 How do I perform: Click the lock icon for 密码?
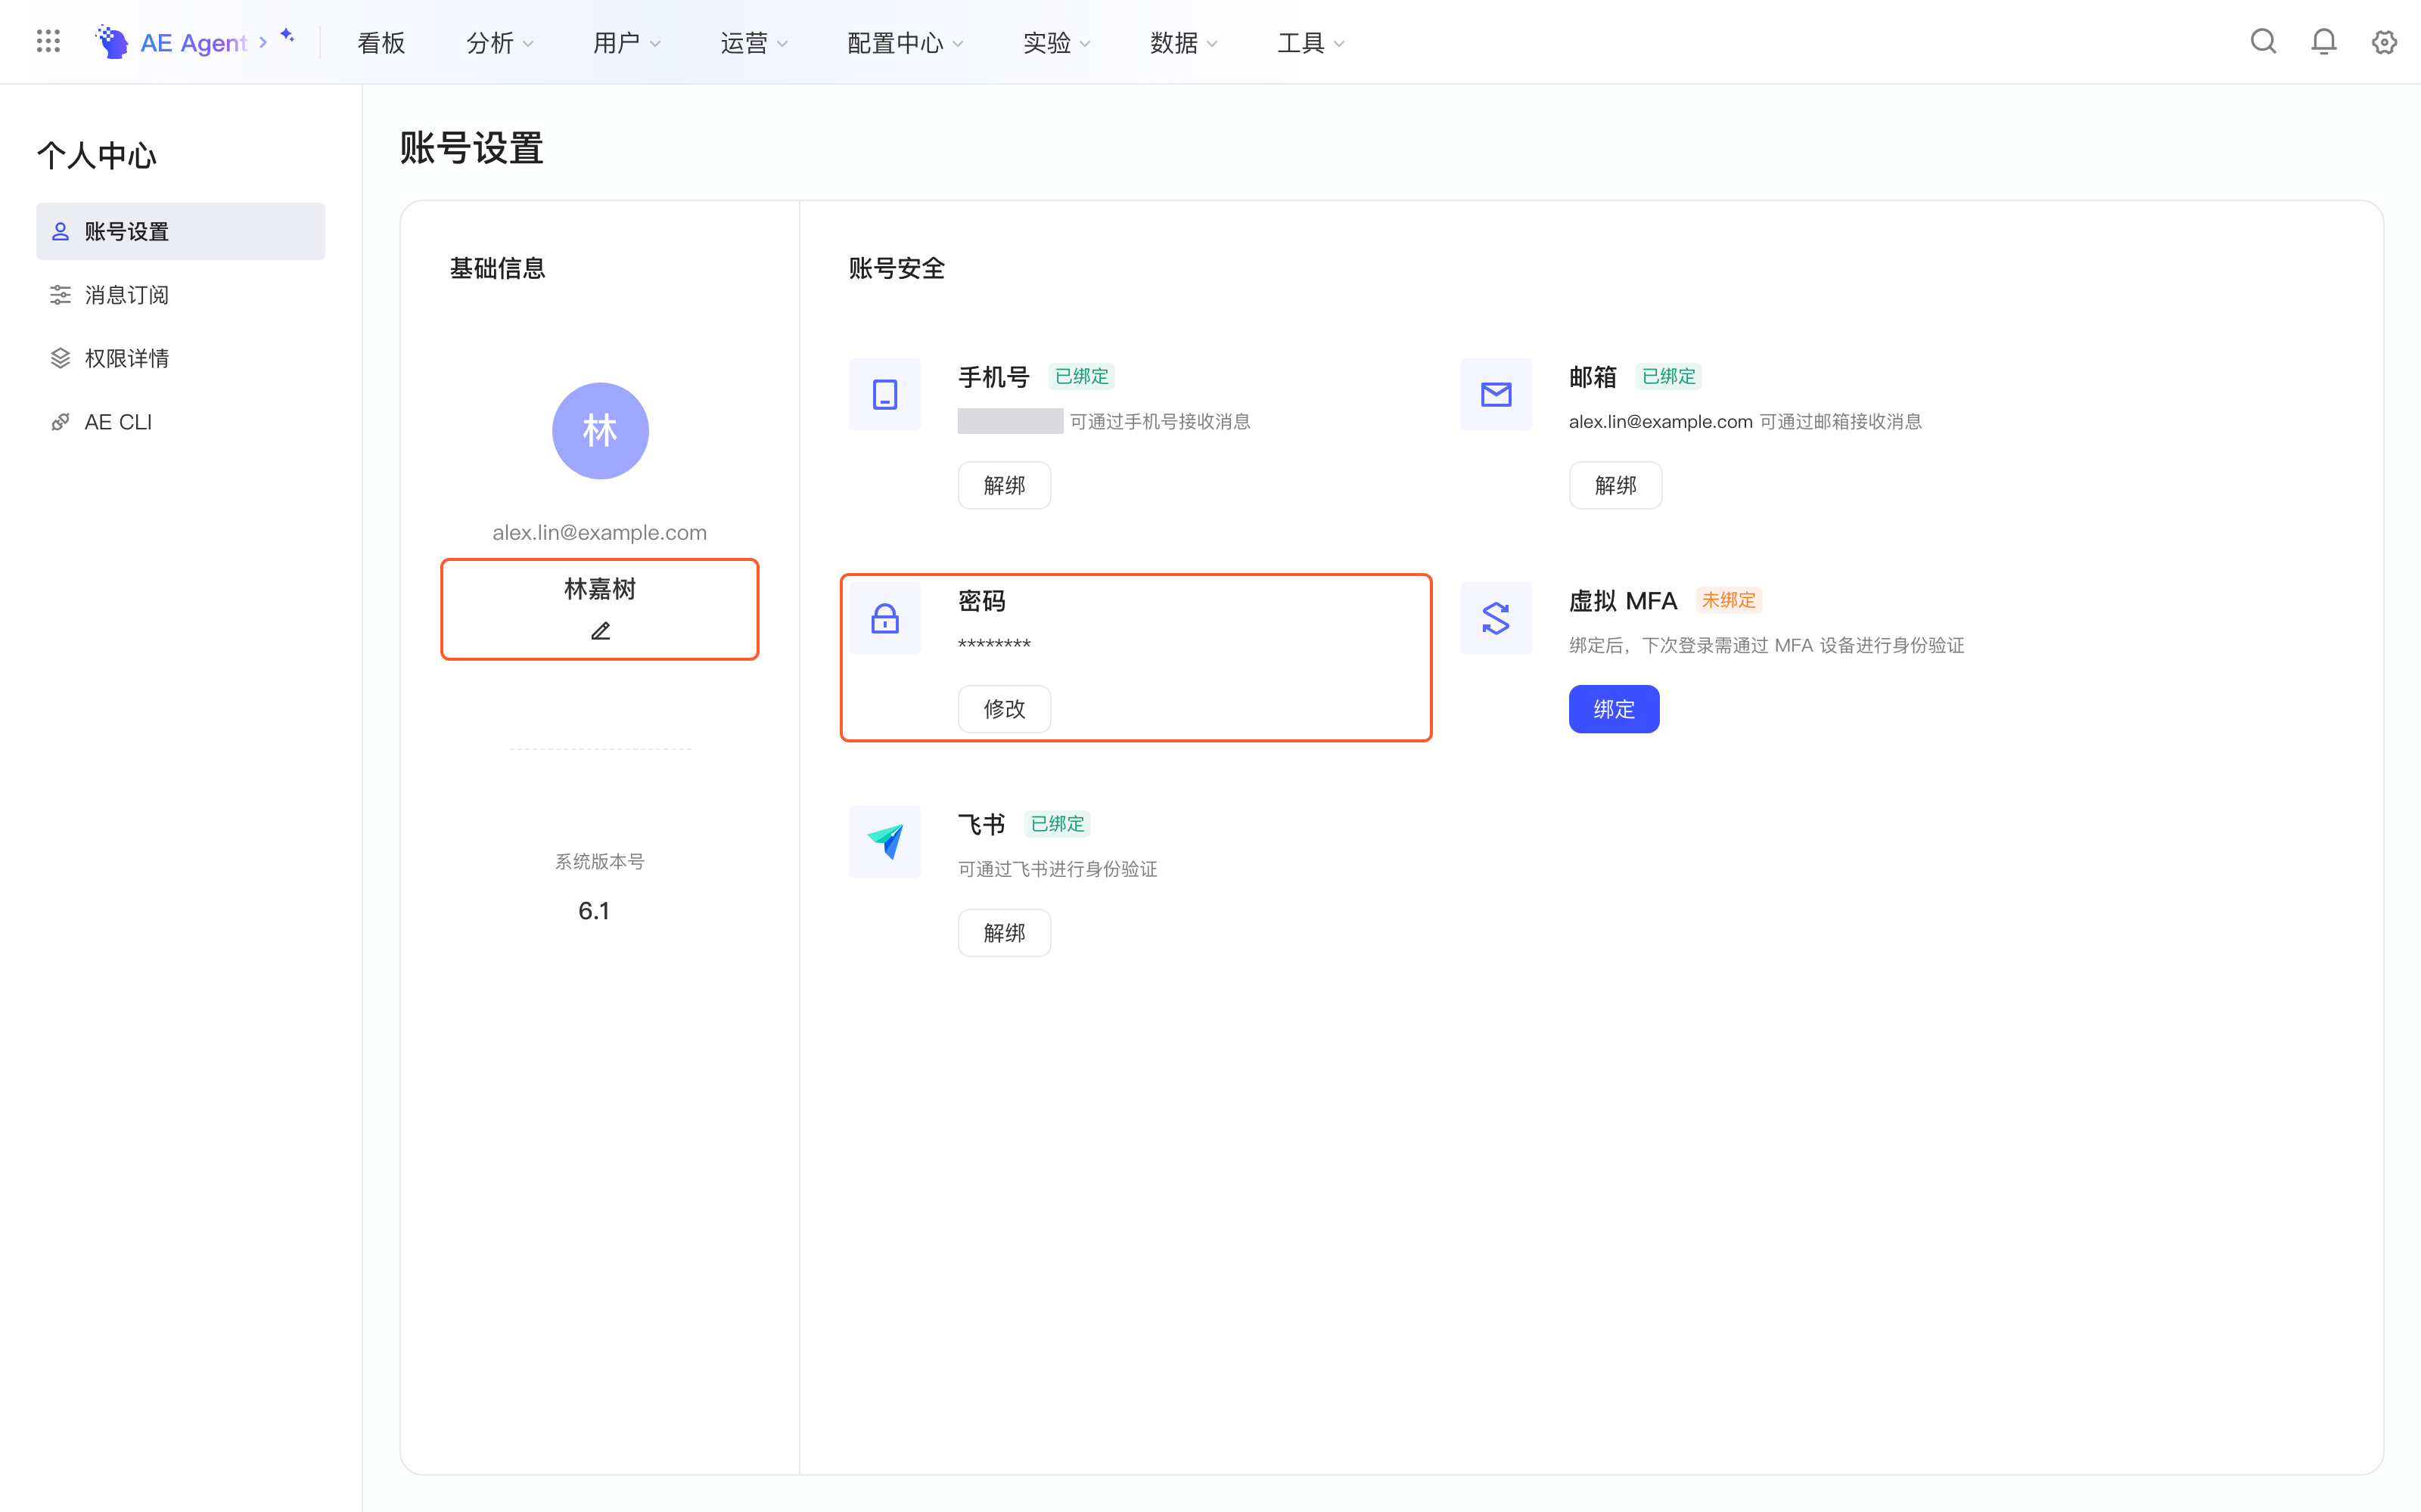click(x=884, y=619)
